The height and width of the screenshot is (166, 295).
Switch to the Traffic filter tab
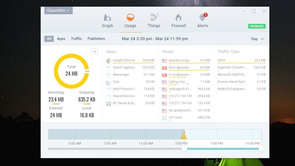[x=76, y=39]
